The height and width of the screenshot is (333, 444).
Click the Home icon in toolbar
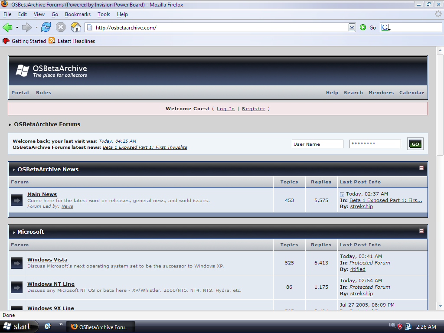76,27
